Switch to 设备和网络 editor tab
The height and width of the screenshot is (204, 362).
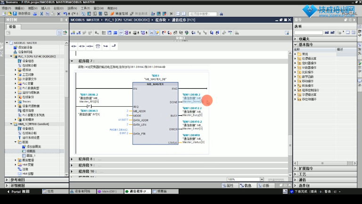[82, 192]
